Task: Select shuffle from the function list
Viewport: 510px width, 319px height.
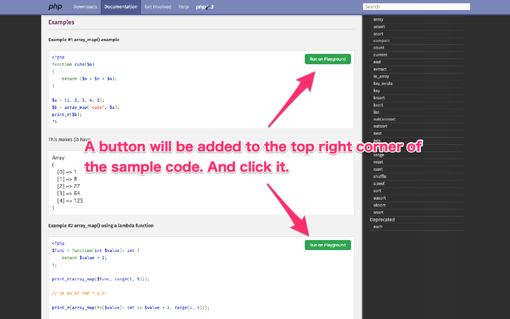Action: (380, 176)
